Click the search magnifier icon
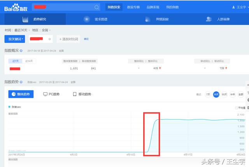Viewport: 249px width, 167px height. pyautogui.click(x=96, y=7)
